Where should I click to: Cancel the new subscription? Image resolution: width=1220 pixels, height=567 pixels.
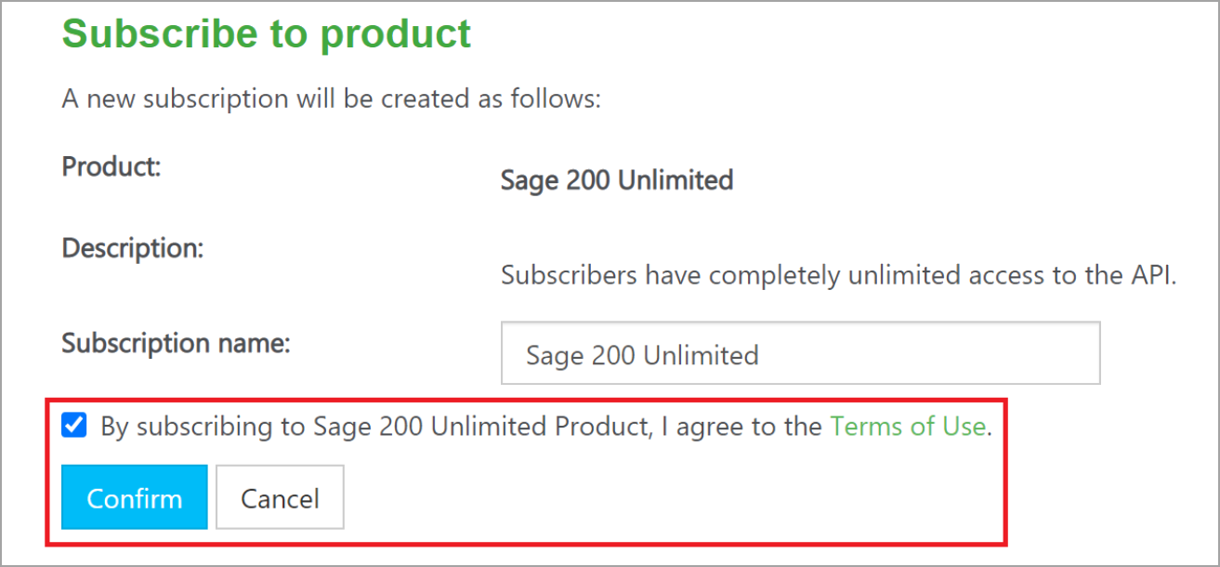[x=280, y=496]
